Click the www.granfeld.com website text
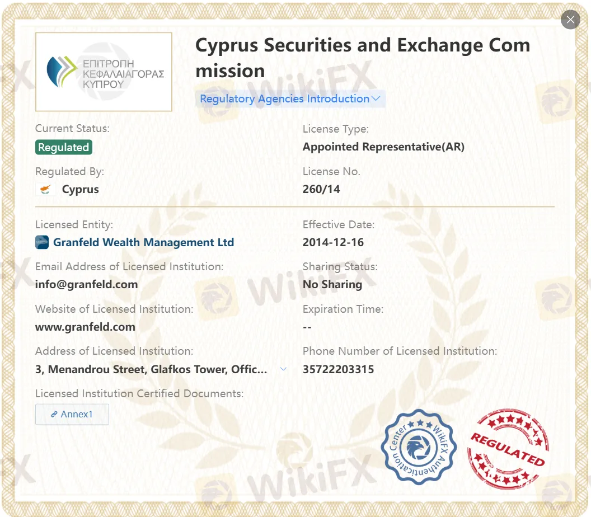 click(85, 327)
